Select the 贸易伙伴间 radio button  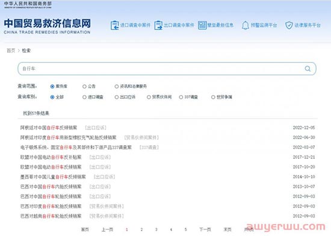[x=149, y=97]
